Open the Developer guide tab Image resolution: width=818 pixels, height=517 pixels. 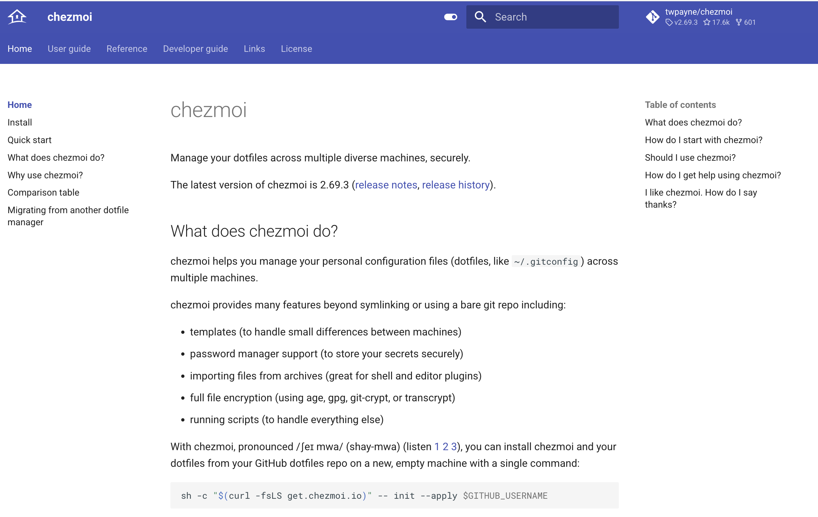point(195,49)
